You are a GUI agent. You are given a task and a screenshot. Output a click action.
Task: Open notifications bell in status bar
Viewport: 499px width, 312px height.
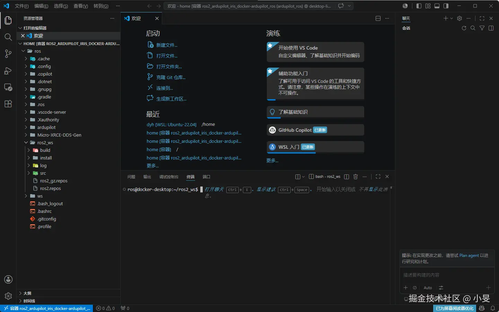492,308
